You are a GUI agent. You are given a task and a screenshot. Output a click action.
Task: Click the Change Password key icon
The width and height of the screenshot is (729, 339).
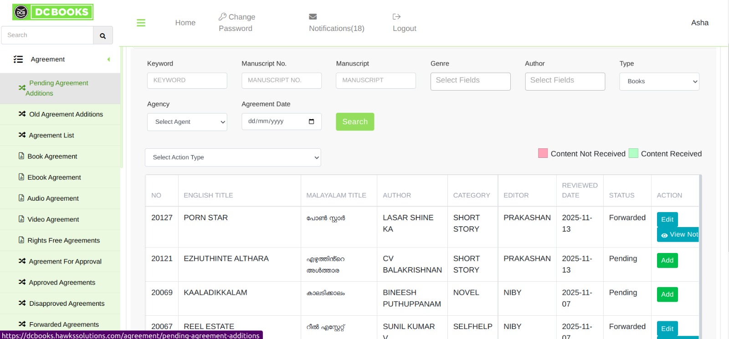(222, 17)
